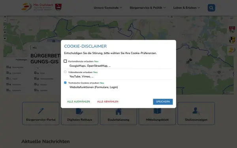Zoom out with the map minus control
237x148 pixels.
click(x=5, y=21)
